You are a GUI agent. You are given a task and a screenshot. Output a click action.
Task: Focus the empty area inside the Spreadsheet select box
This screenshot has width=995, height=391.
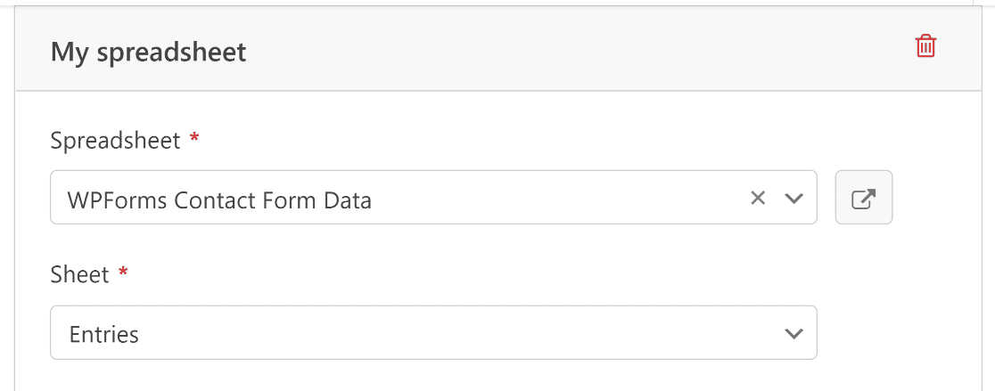click(558, 197)
